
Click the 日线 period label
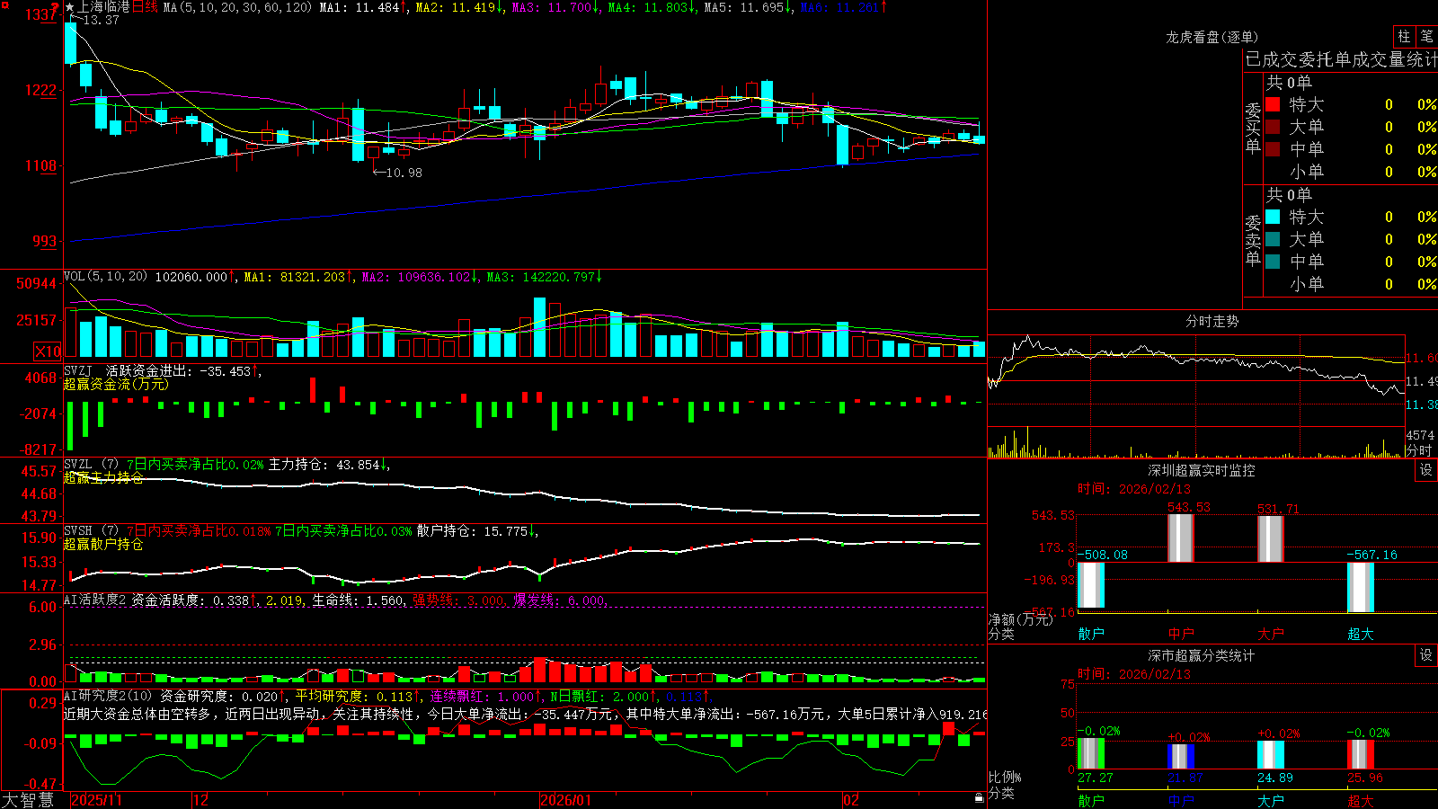point(145,7)
